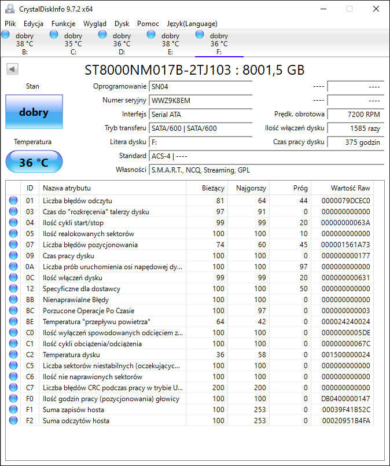The width and height of the screenshot is (390, 466).
Task: Click the ID column header
Action: [30, 188]
